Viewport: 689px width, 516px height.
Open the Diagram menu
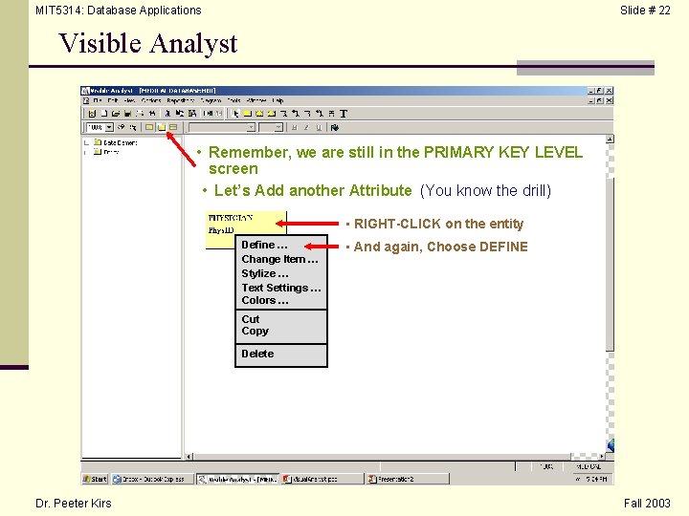coord(211,100)
